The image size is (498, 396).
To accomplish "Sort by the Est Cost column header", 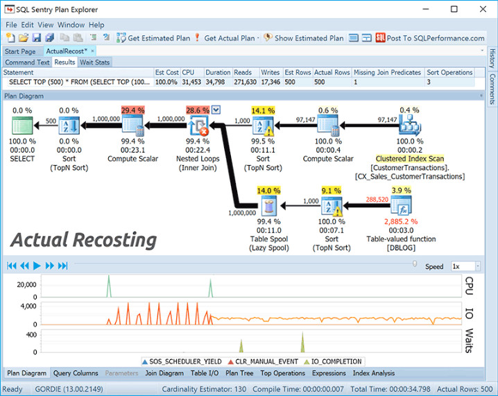I will click(166, 72).
